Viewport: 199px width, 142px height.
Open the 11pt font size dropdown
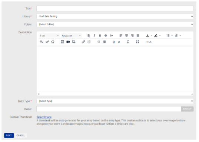(x=49, y=36)
